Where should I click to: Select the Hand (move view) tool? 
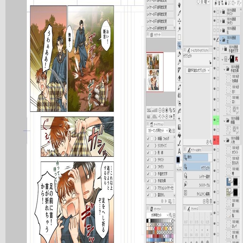tap(179, 5)
